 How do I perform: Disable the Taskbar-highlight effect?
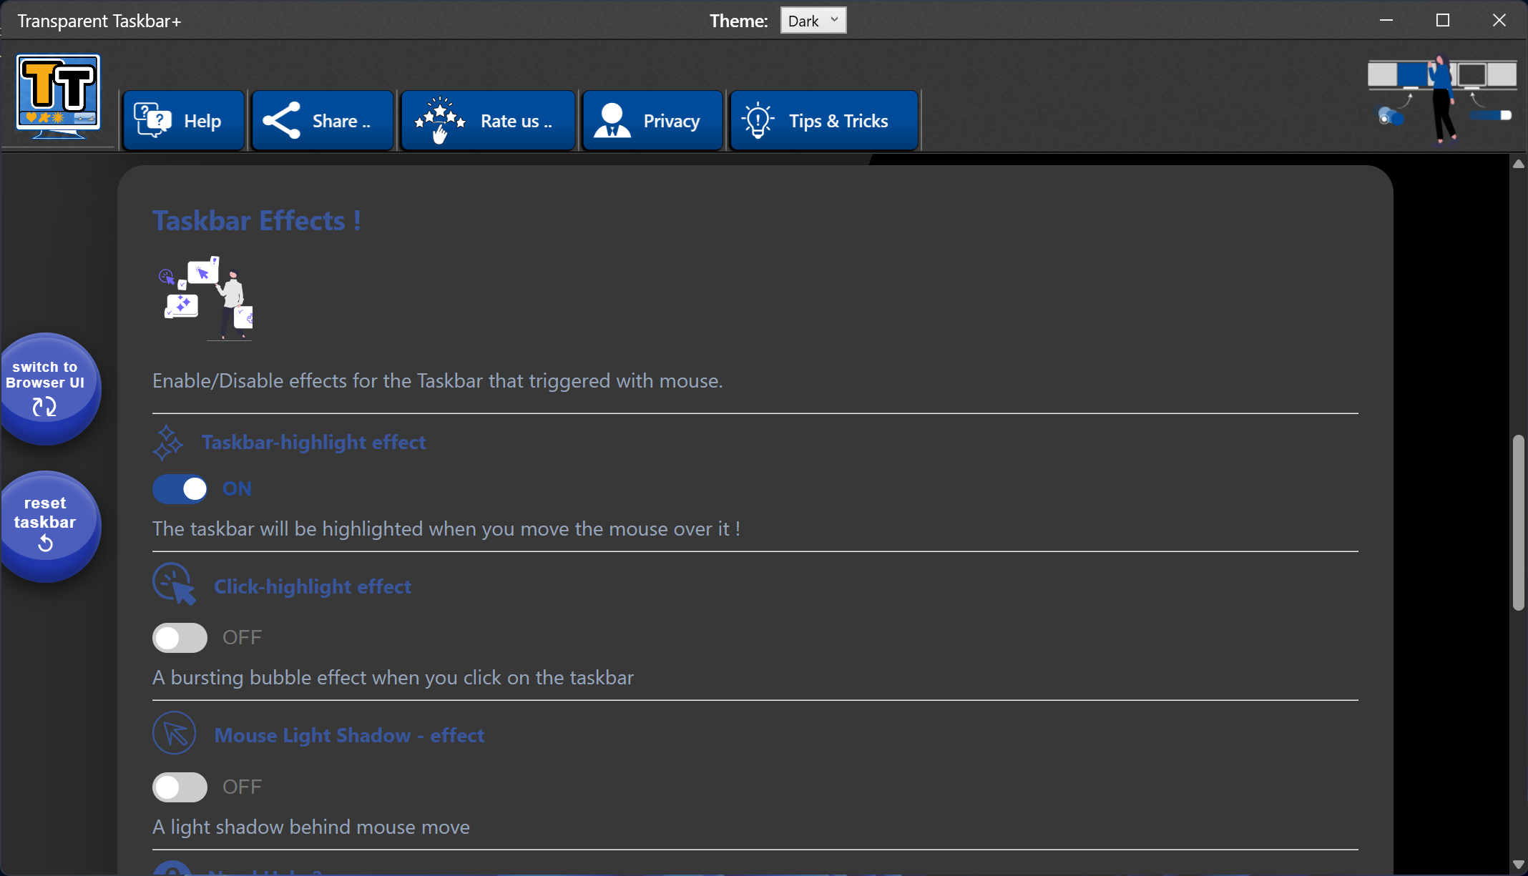pos(180,488)
